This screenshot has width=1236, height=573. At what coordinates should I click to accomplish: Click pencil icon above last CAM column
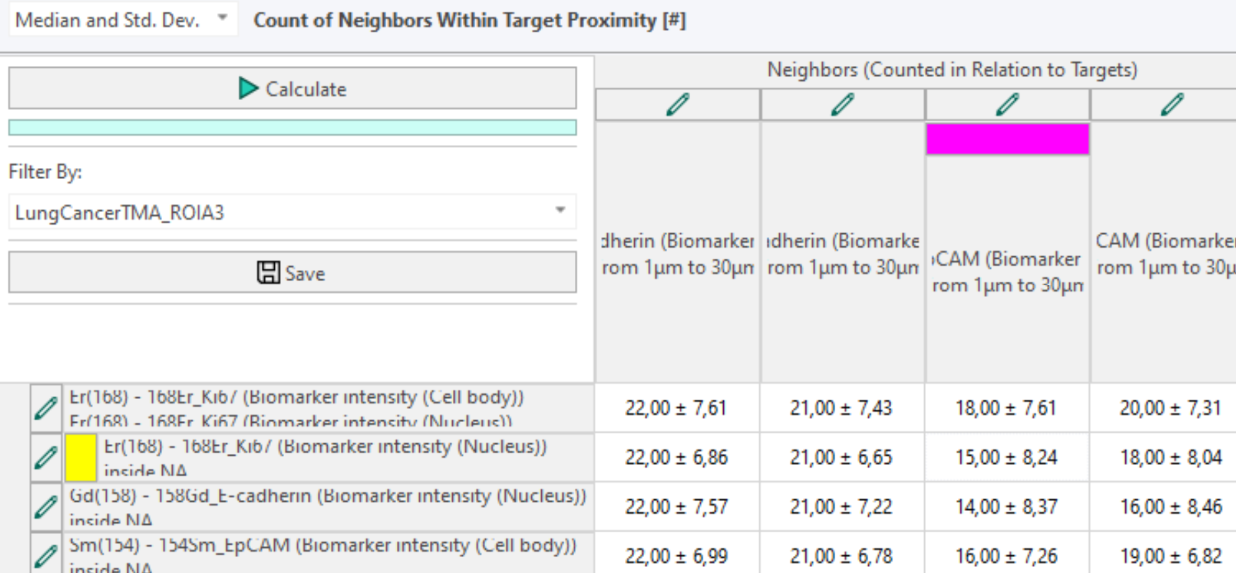point(1172,105)
